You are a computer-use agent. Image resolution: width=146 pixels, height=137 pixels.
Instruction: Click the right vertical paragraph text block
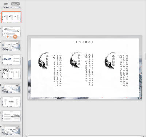tap(124, 71)
